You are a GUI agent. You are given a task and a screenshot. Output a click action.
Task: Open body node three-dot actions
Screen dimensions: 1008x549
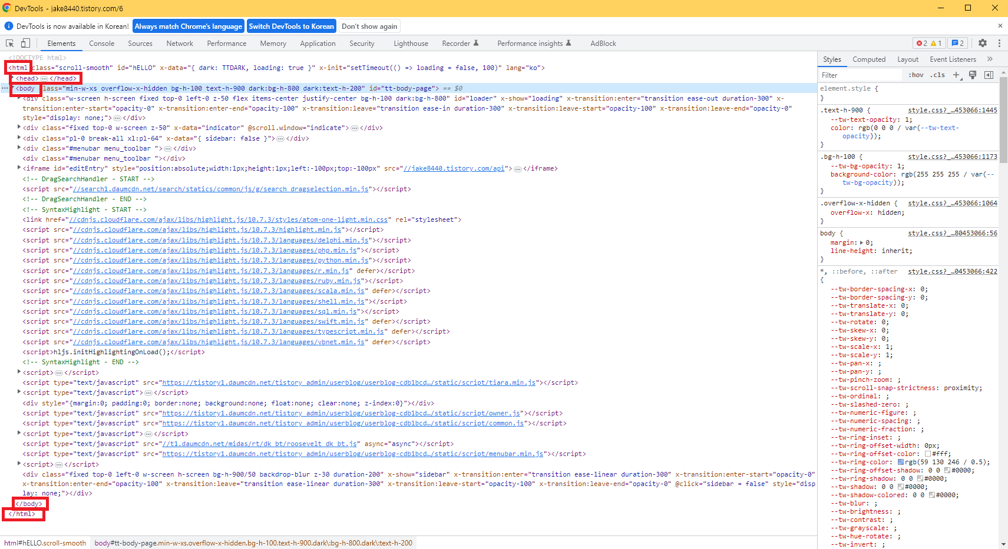coord(5,88)
